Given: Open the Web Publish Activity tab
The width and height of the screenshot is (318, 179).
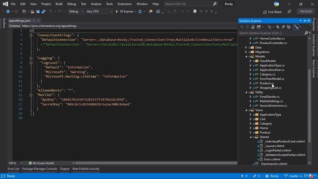Looking at the screenshot, I should point(86,169).
